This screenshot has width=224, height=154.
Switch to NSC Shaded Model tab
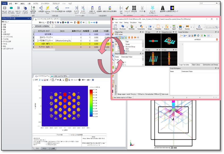click(60, 76)
